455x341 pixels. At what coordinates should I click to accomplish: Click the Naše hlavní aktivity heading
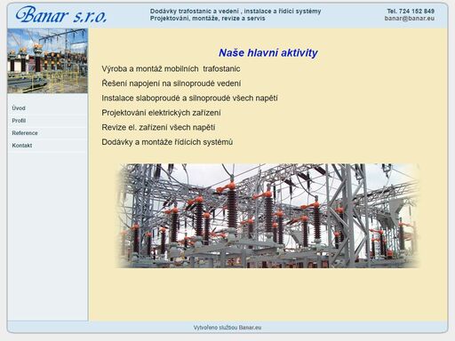click(x=268, y=53)
